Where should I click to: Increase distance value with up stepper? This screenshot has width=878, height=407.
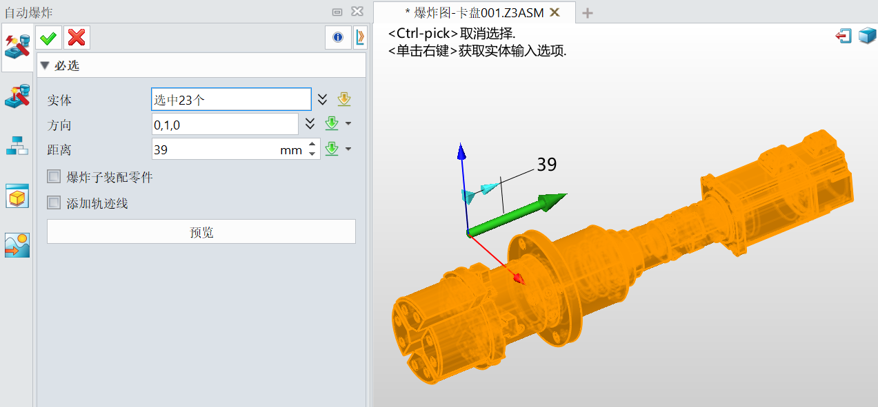pyautogui.click(x=312, y=145)
